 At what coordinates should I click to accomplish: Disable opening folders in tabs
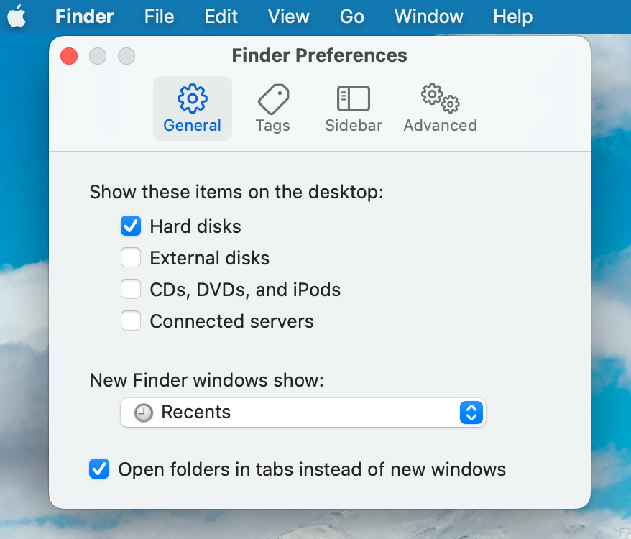pos(98,469)
